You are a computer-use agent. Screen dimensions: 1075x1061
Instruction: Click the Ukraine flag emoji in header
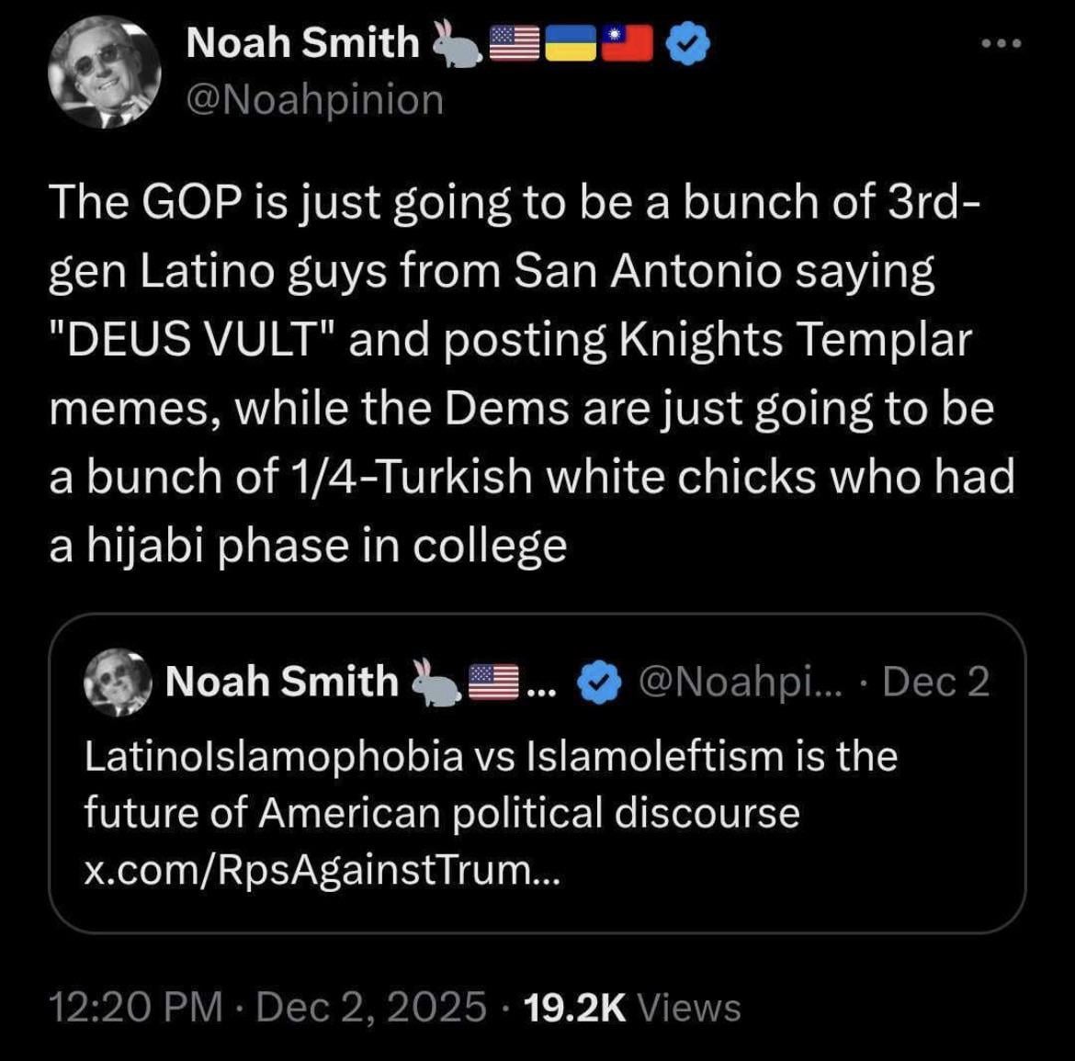(x=571, y=43)
